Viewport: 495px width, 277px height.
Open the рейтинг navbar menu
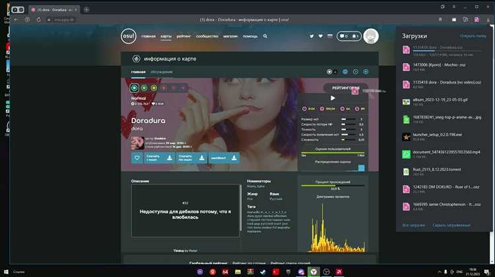pos(183,36)
